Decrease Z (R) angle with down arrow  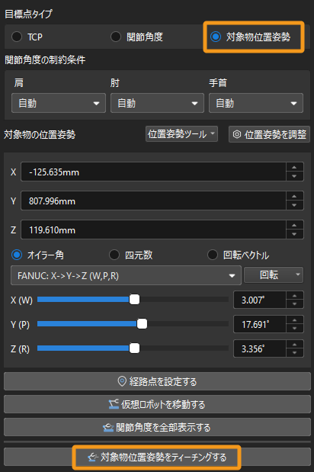[x=294, y=353]
